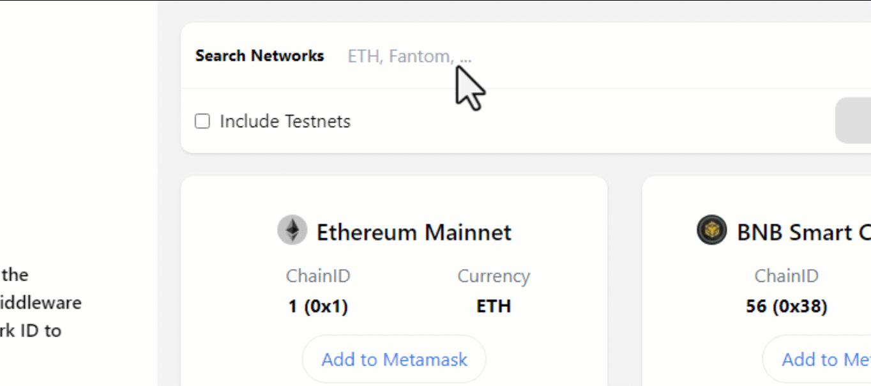Click the 'rk ID to' sidebar text
This screenshot has height=386, width=871.
[x=31, y=331]
